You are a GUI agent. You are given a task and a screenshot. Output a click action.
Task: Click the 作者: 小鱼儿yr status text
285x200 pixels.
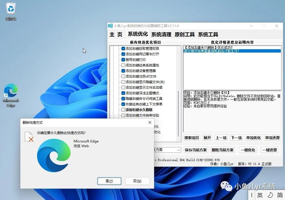click(222, 164)
